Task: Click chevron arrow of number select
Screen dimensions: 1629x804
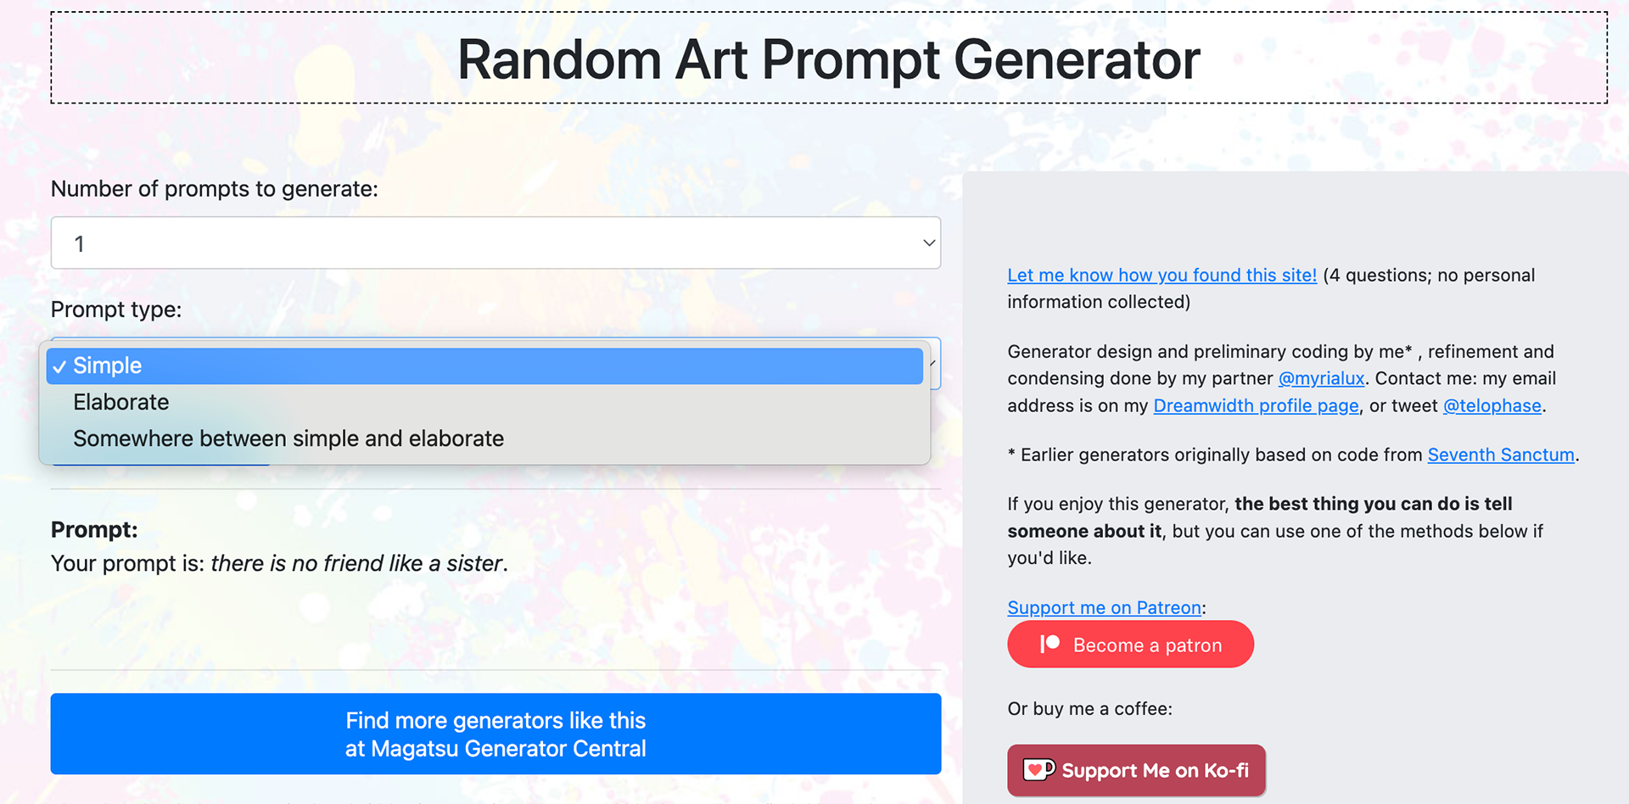Action: pos(929,243)
